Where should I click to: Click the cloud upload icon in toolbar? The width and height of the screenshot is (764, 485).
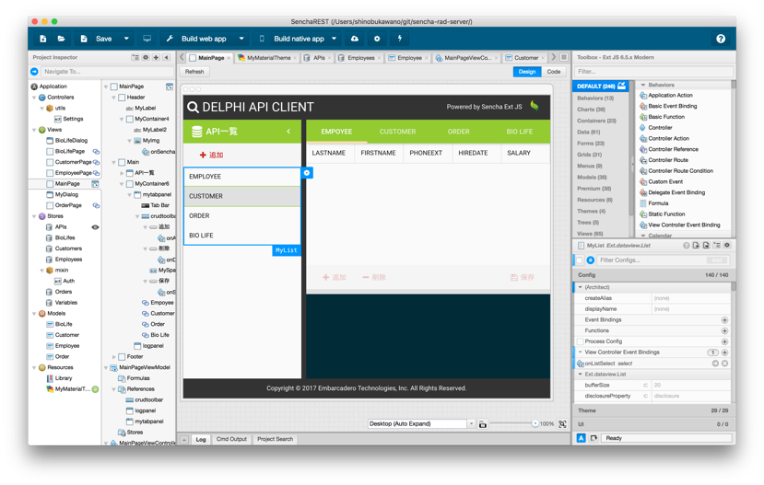355,39
